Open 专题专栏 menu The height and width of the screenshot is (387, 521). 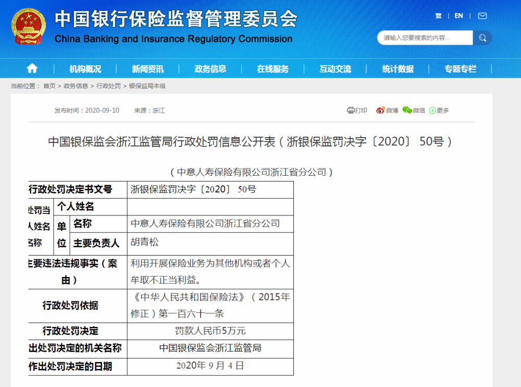(460, 69)
